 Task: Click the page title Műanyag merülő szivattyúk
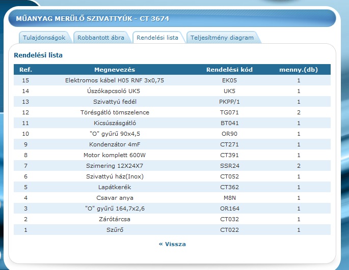(93, 19)
